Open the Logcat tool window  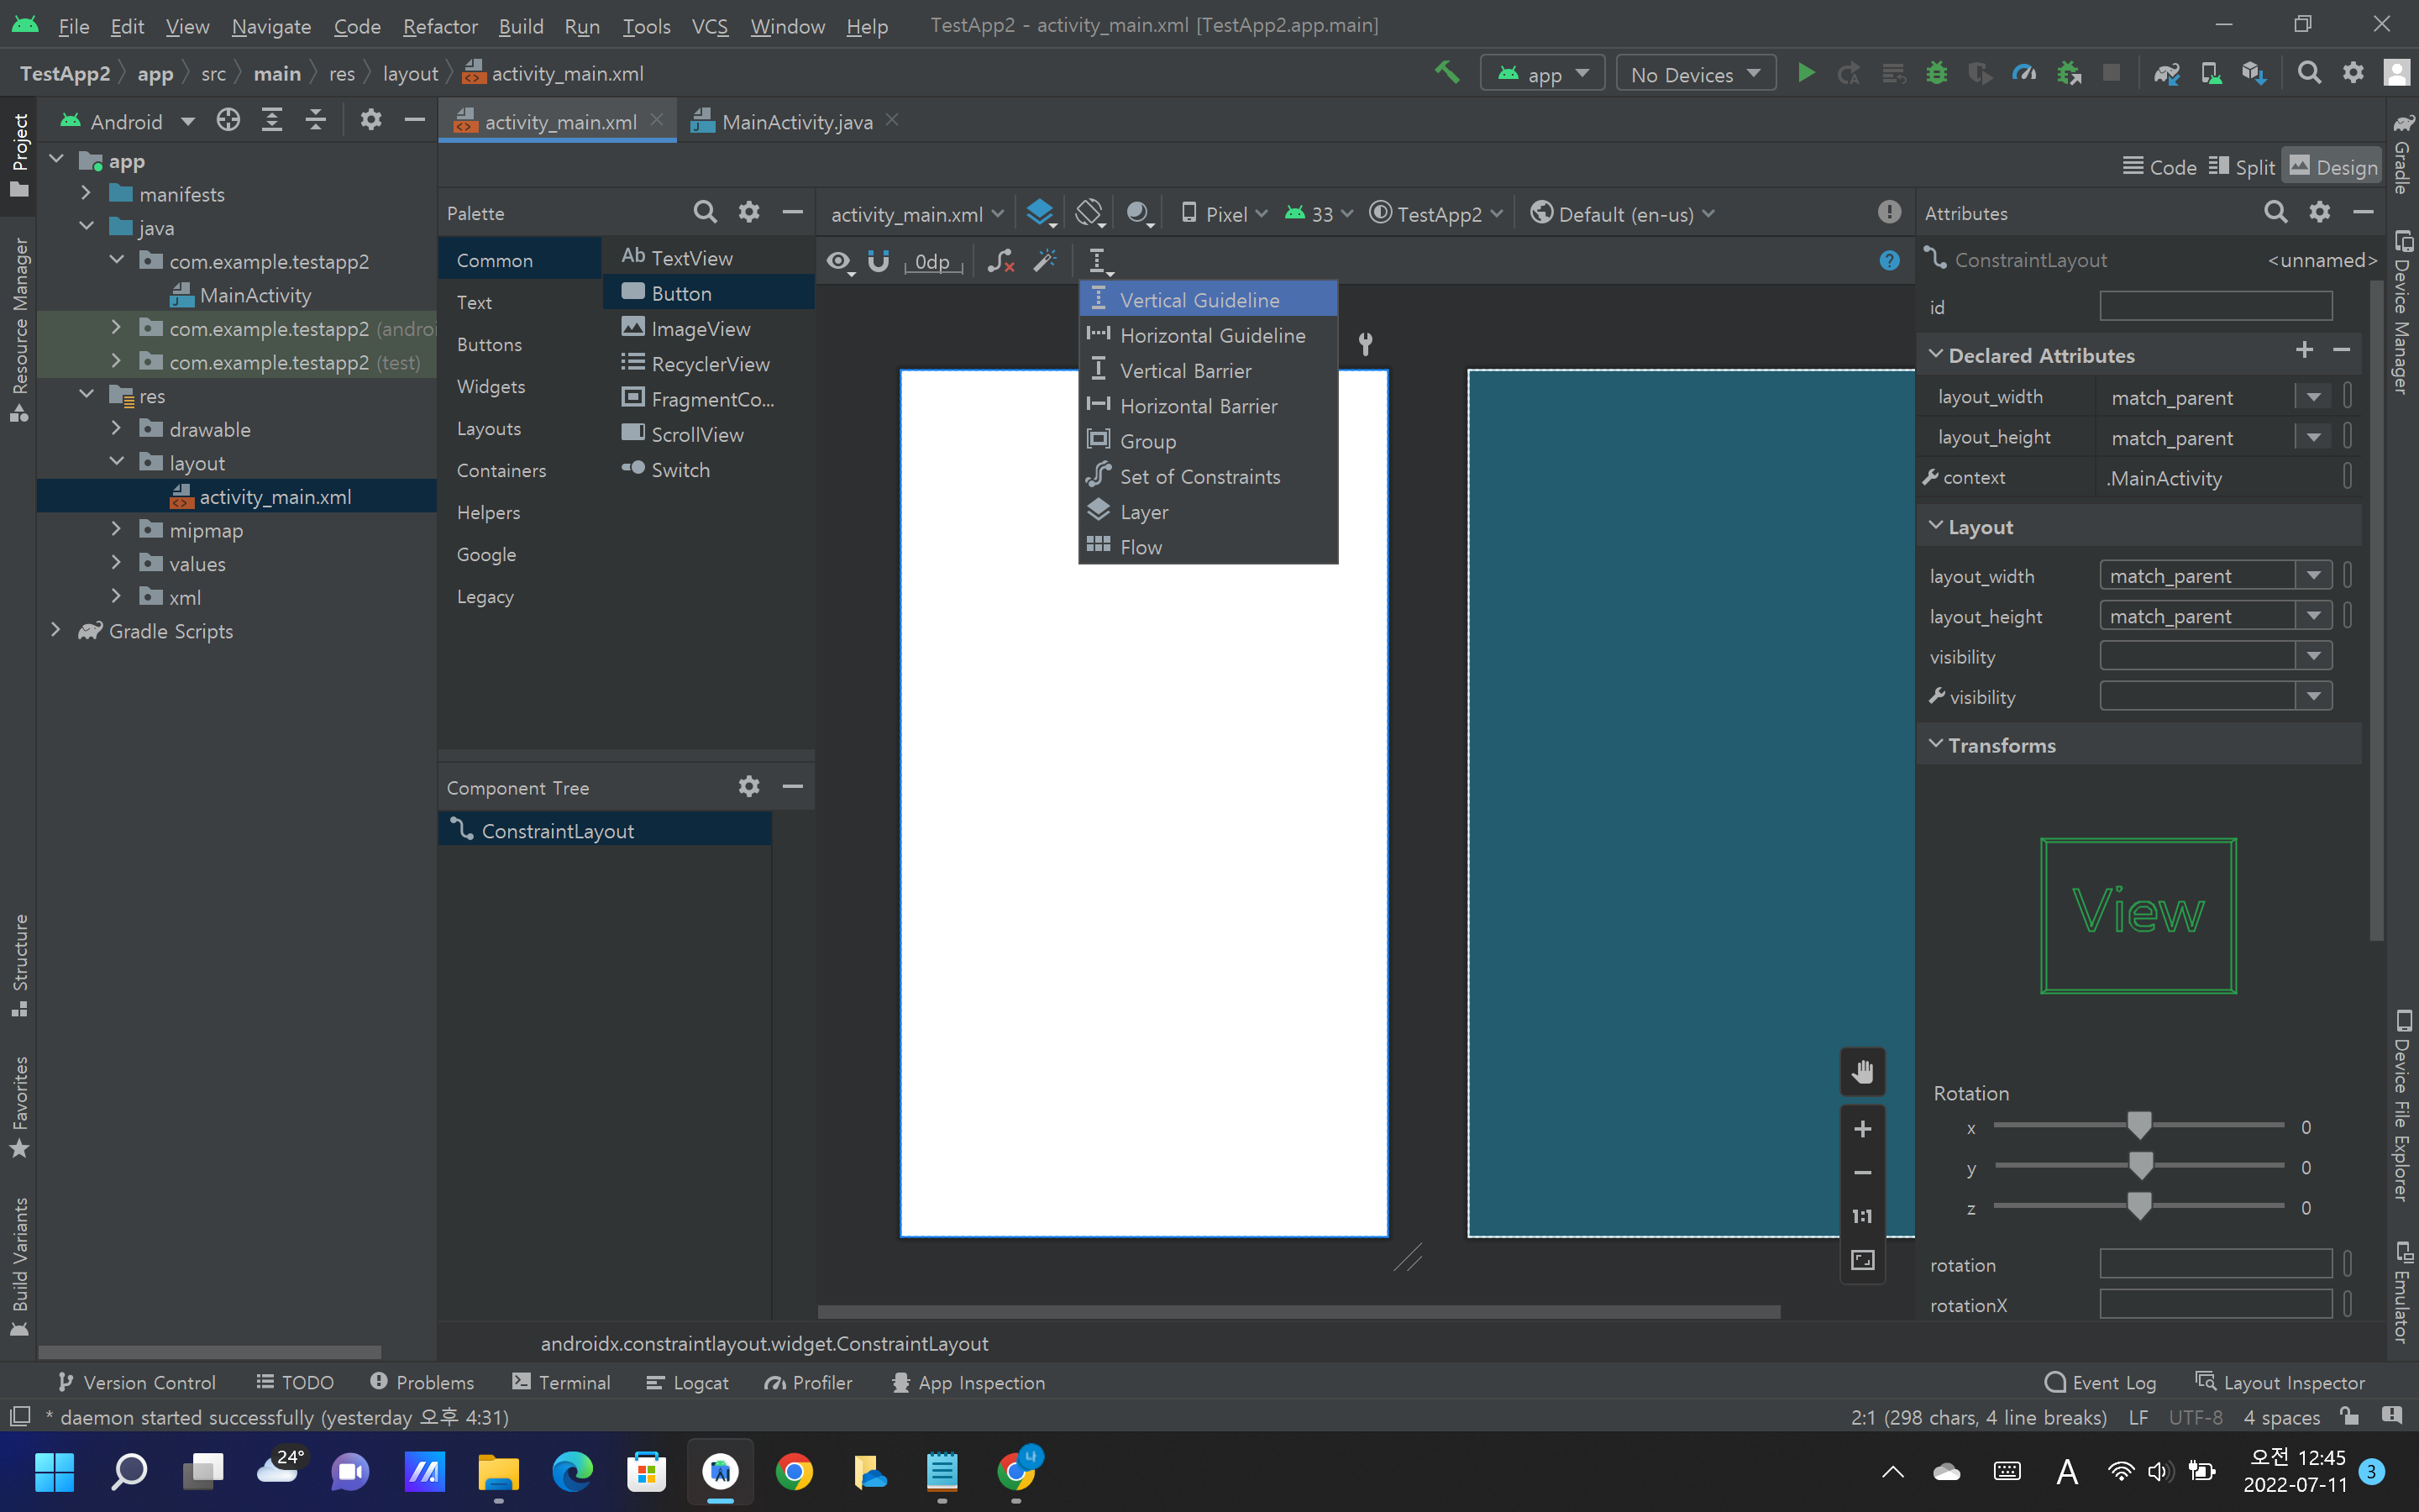[688, 1382]
